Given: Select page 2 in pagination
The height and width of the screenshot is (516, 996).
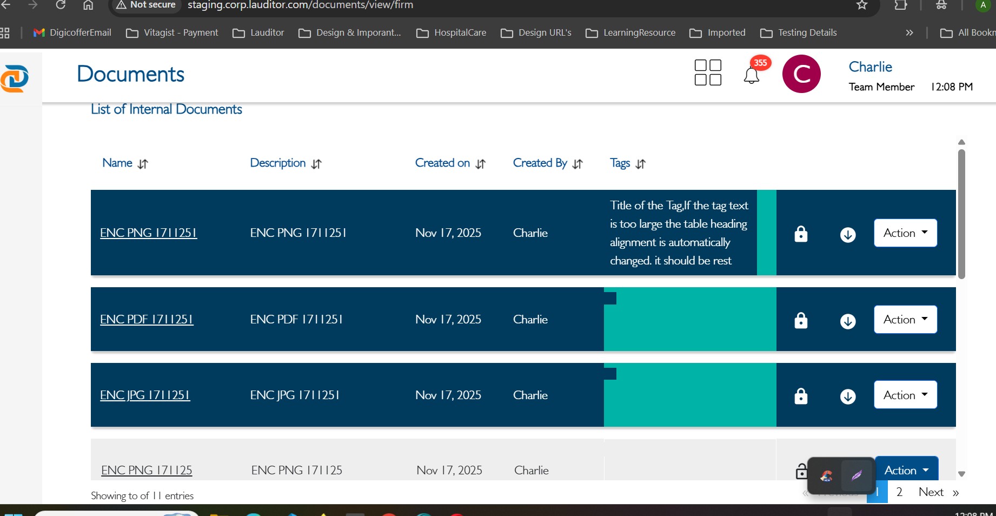Looking at the screenshot, I should click(899, 492).
